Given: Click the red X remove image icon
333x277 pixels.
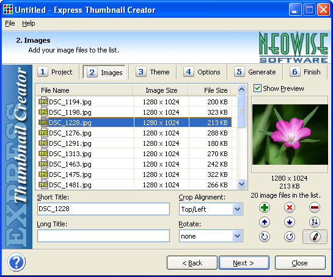Looking at the screenshot, I should tap(290, 207).
